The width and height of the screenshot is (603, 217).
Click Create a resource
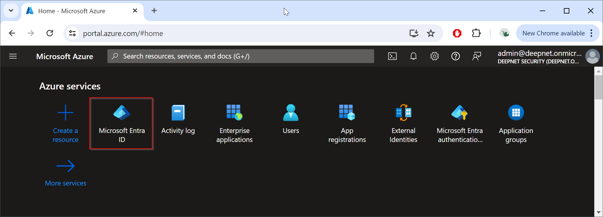pos(65,123)
